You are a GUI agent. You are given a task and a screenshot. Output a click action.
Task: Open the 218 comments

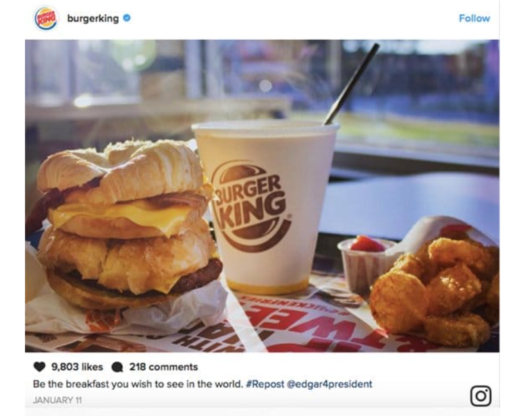[163, 367]
